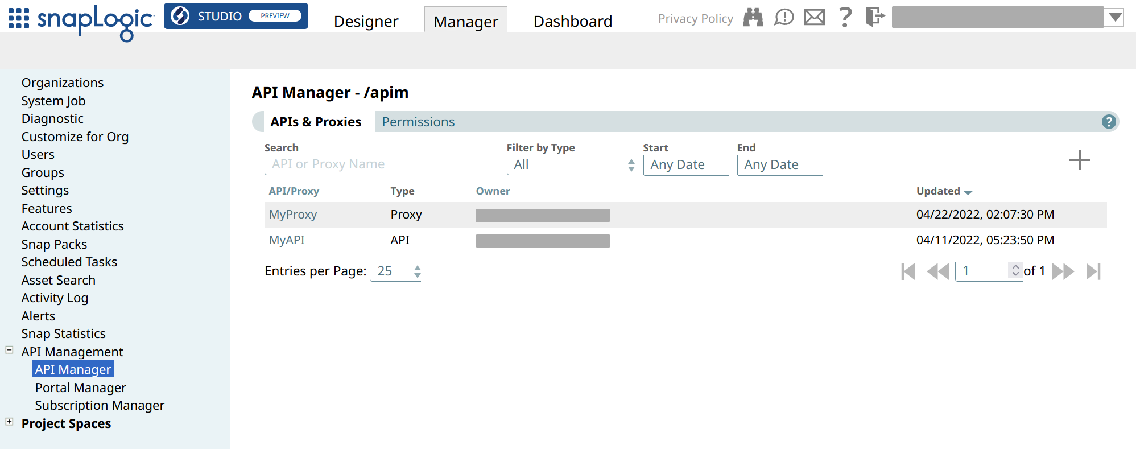
Task: Click the API type cell of MyAPI
Action: click(x=400, y=240)
